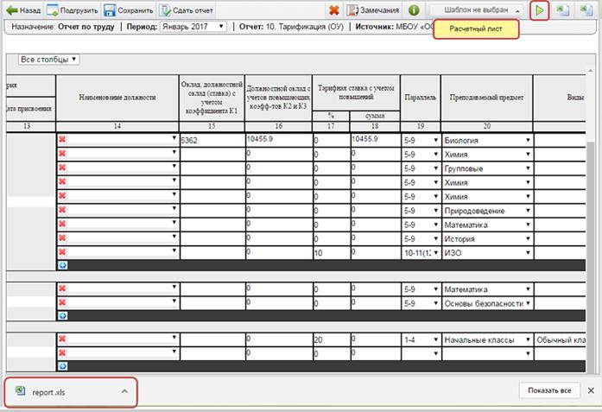Click the оклад field containing 5362
602x412 pixels.
click(x=210, y=139)
